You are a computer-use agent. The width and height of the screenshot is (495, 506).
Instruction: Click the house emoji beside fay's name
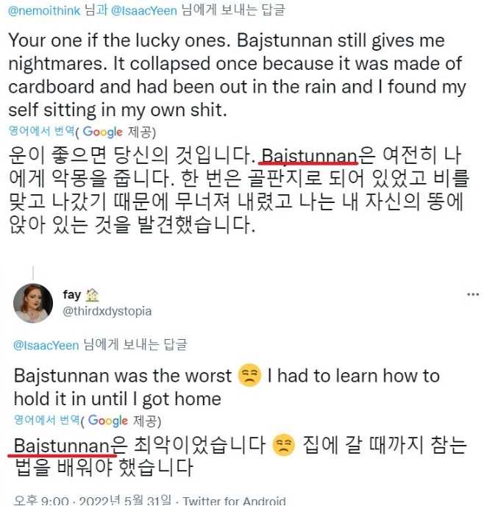click(x=93, y=295)
